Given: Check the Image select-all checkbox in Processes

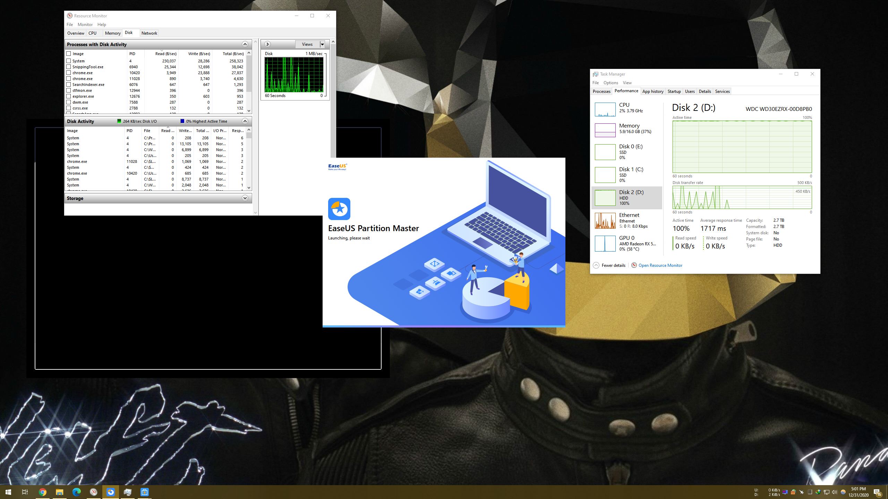Looking at the screenshot, I should tap(69, 54).
